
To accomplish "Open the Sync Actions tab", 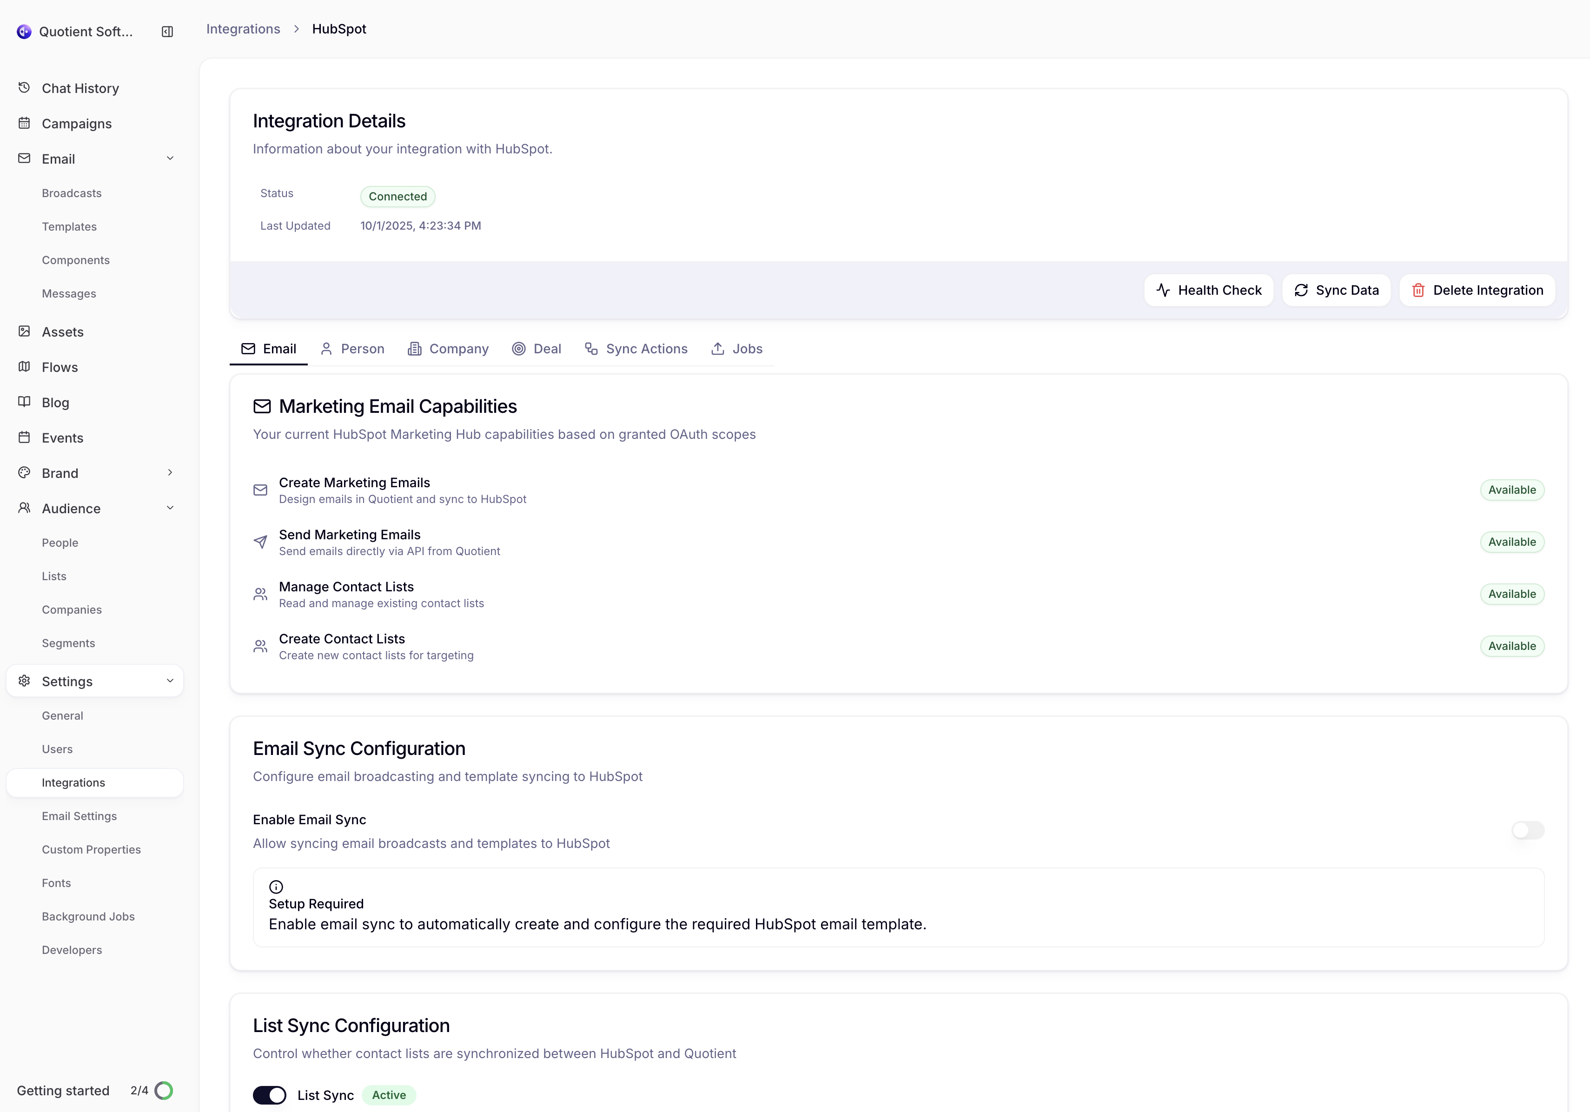I will click(636, 348).
